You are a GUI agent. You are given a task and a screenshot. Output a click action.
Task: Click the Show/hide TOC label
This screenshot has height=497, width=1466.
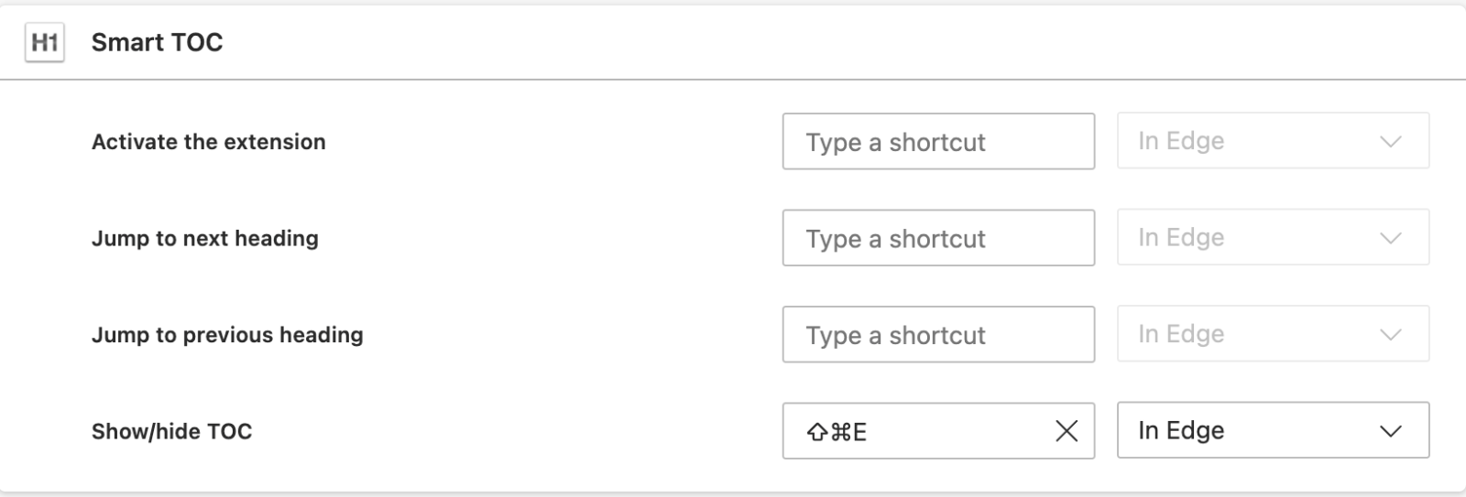(171, 431)
